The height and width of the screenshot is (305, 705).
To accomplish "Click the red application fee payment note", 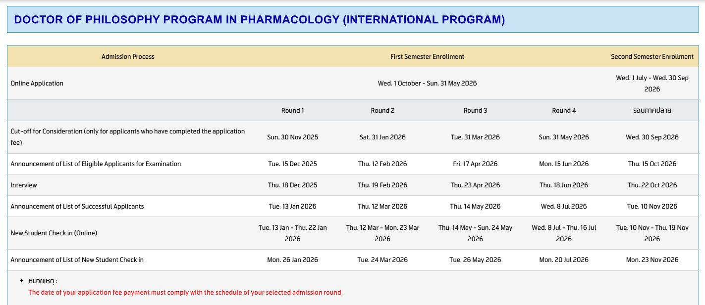I will click(x=185, y=293).
